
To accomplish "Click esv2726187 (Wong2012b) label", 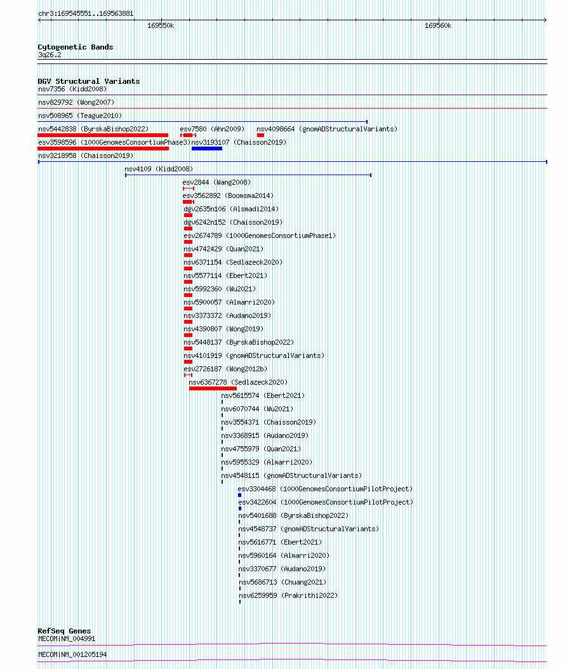I will (225, 369).
